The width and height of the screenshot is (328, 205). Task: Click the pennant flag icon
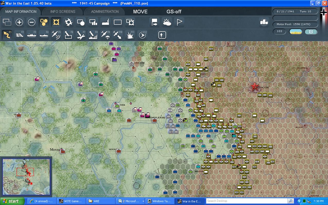pos(179,22)
